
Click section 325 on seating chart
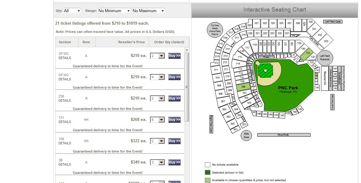[281, 23]
